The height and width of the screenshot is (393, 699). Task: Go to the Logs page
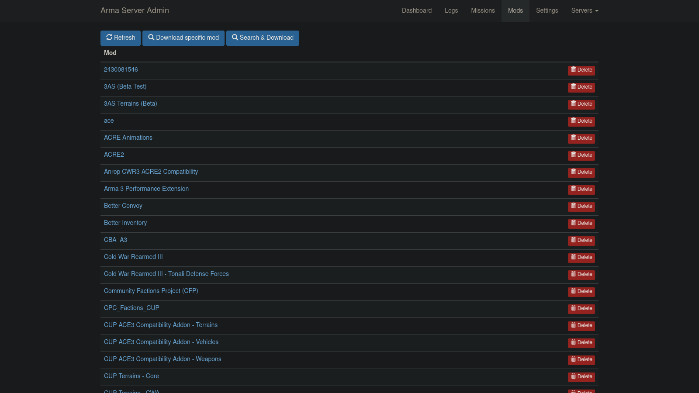(451, 10)
